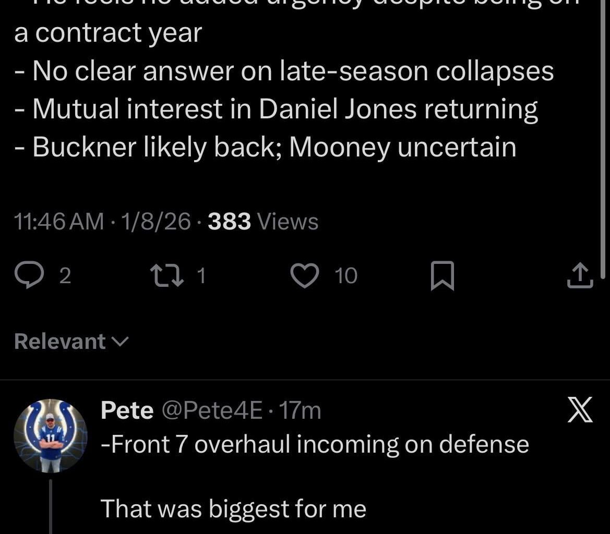The height and width of the screenshot is (534, 610).
Task: Select the 'That was biggest for me' reply
Action: click(233, 508)
